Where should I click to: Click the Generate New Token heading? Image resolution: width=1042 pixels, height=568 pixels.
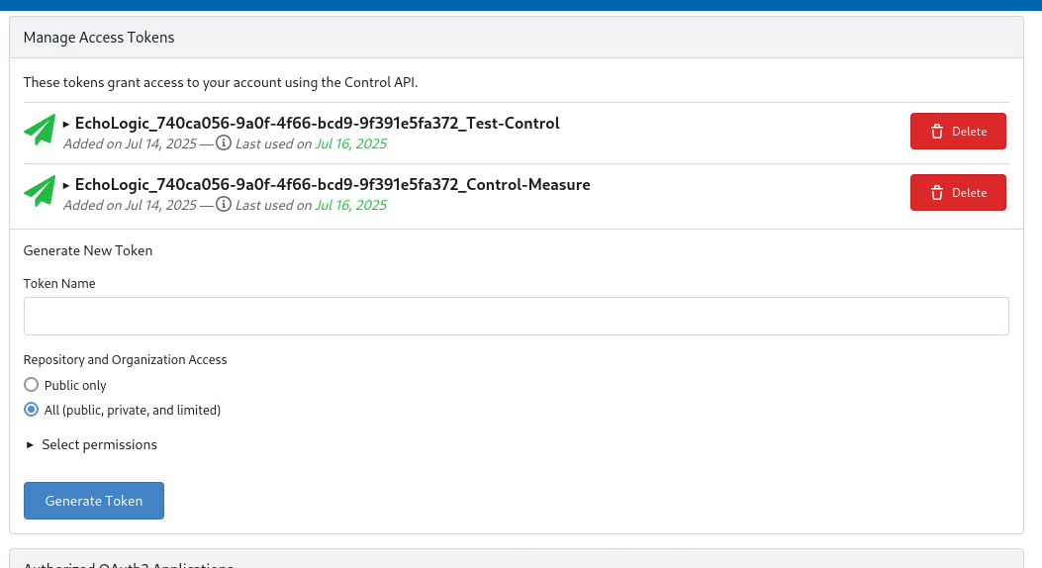click(88, 250)
